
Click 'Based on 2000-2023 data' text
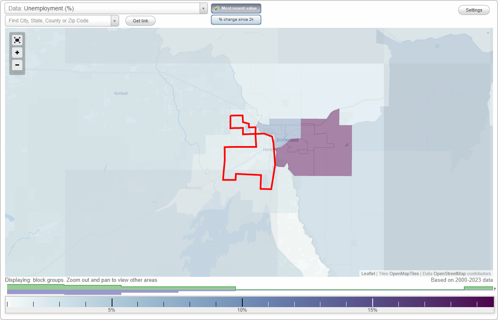pyautogui.click(x=461, y=280)
